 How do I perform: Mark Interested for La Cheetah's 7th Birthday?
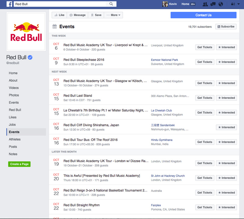tap(226, 113)
